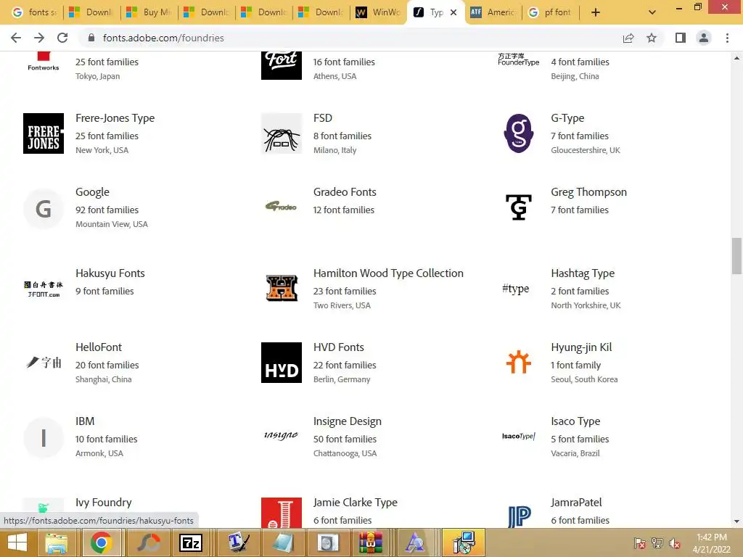Click the Gradeo Fonts logo

pos(282,207)
